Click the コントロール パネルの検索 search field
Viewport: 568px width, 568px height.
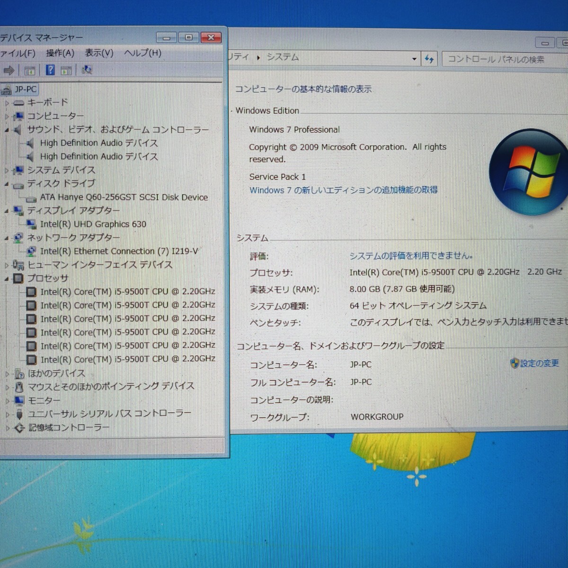505,59
